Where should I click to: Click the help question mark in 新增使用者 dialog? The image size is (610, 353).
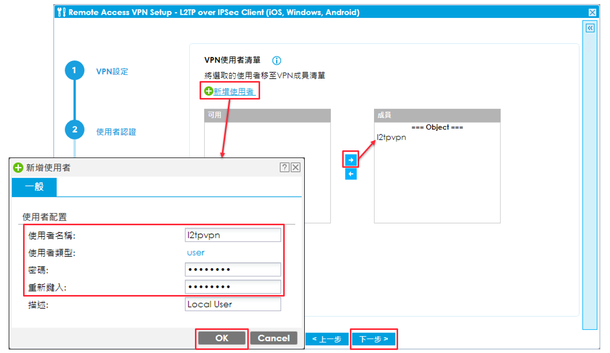(284, 167)
